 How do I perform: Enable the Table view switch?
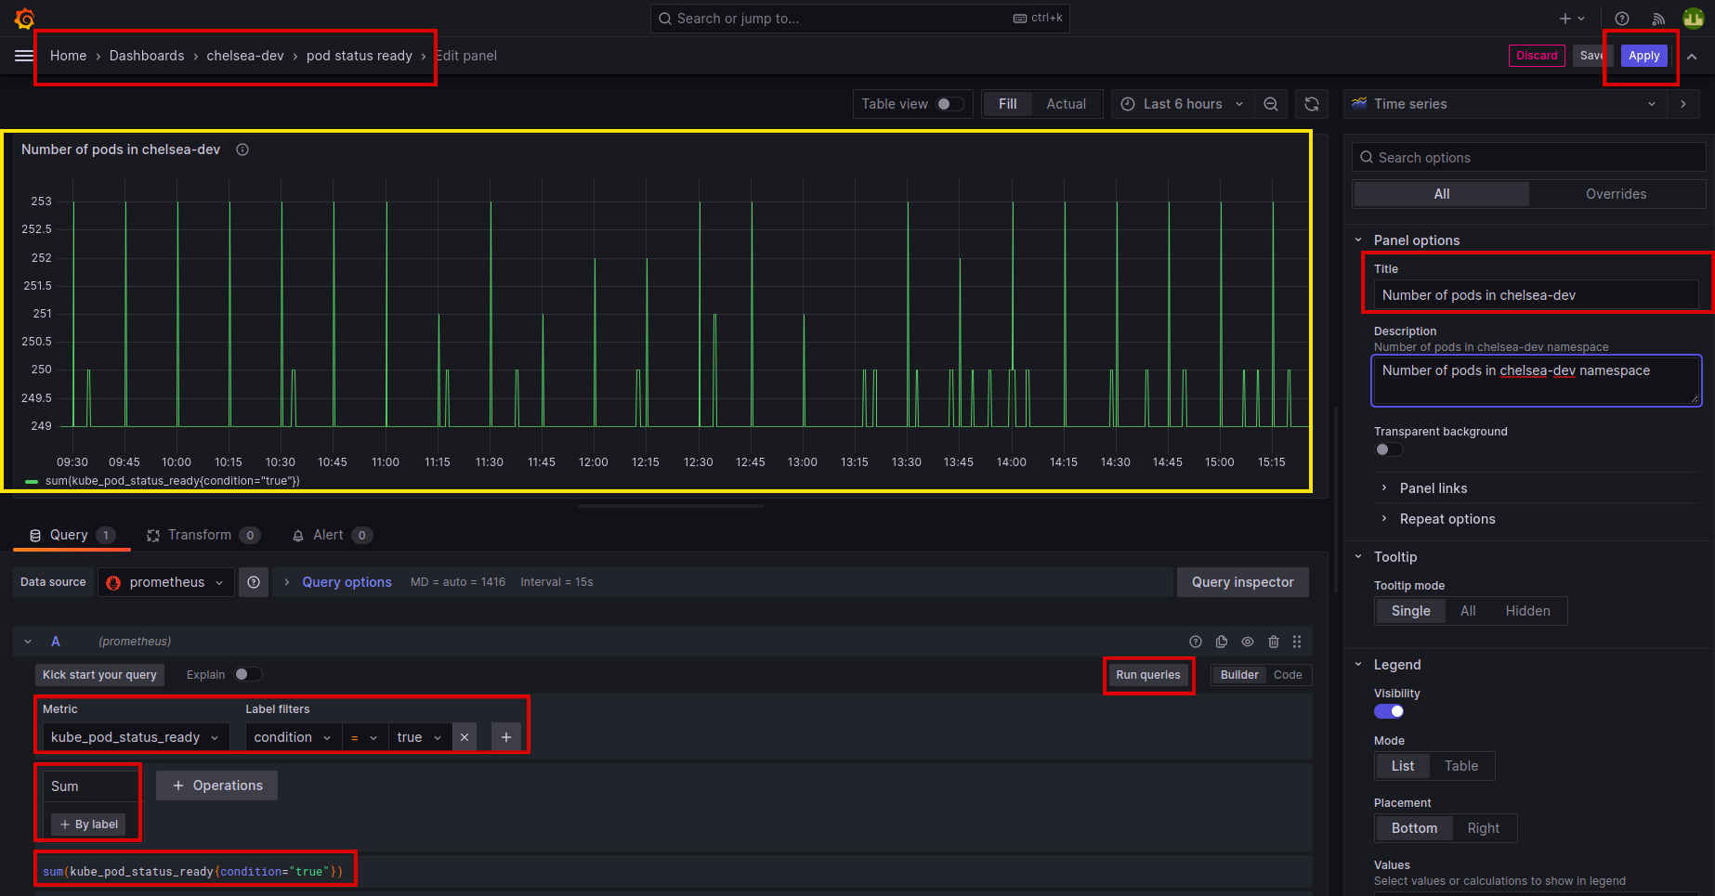pos(949,104)
